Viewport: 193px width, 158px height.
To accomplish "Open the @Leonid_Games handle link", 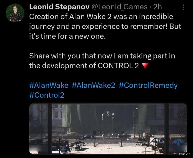I will point(119,7).
